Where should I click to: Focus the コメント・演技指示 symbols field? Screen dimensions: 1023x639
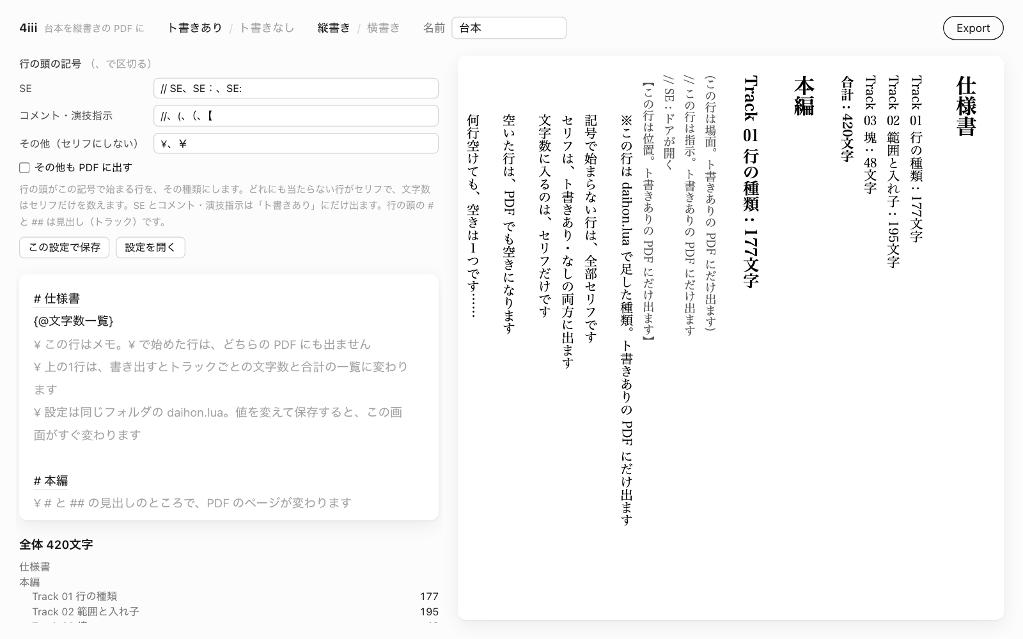[296, 116]
